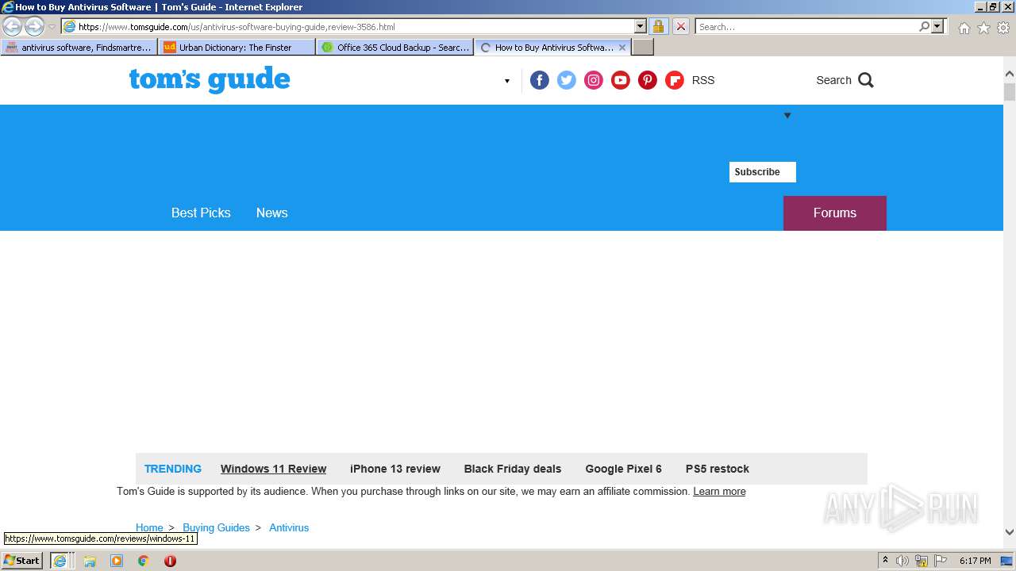Screen dimensions: 1016x571
Task: Close the How to Buy Antivirus tab
Action: click(622, 48)
